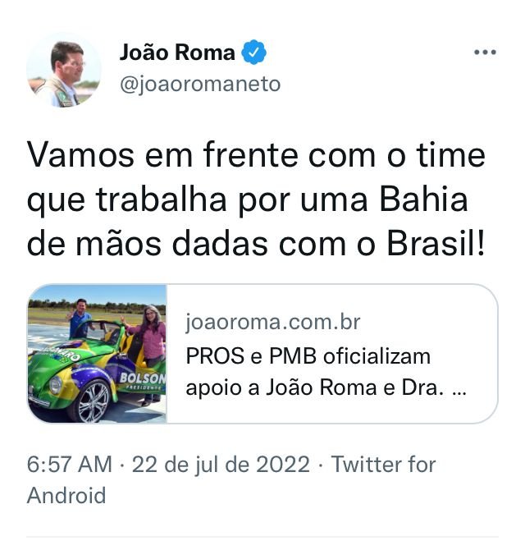Click the Bolsonaro decal on the car

click(142, 380)
